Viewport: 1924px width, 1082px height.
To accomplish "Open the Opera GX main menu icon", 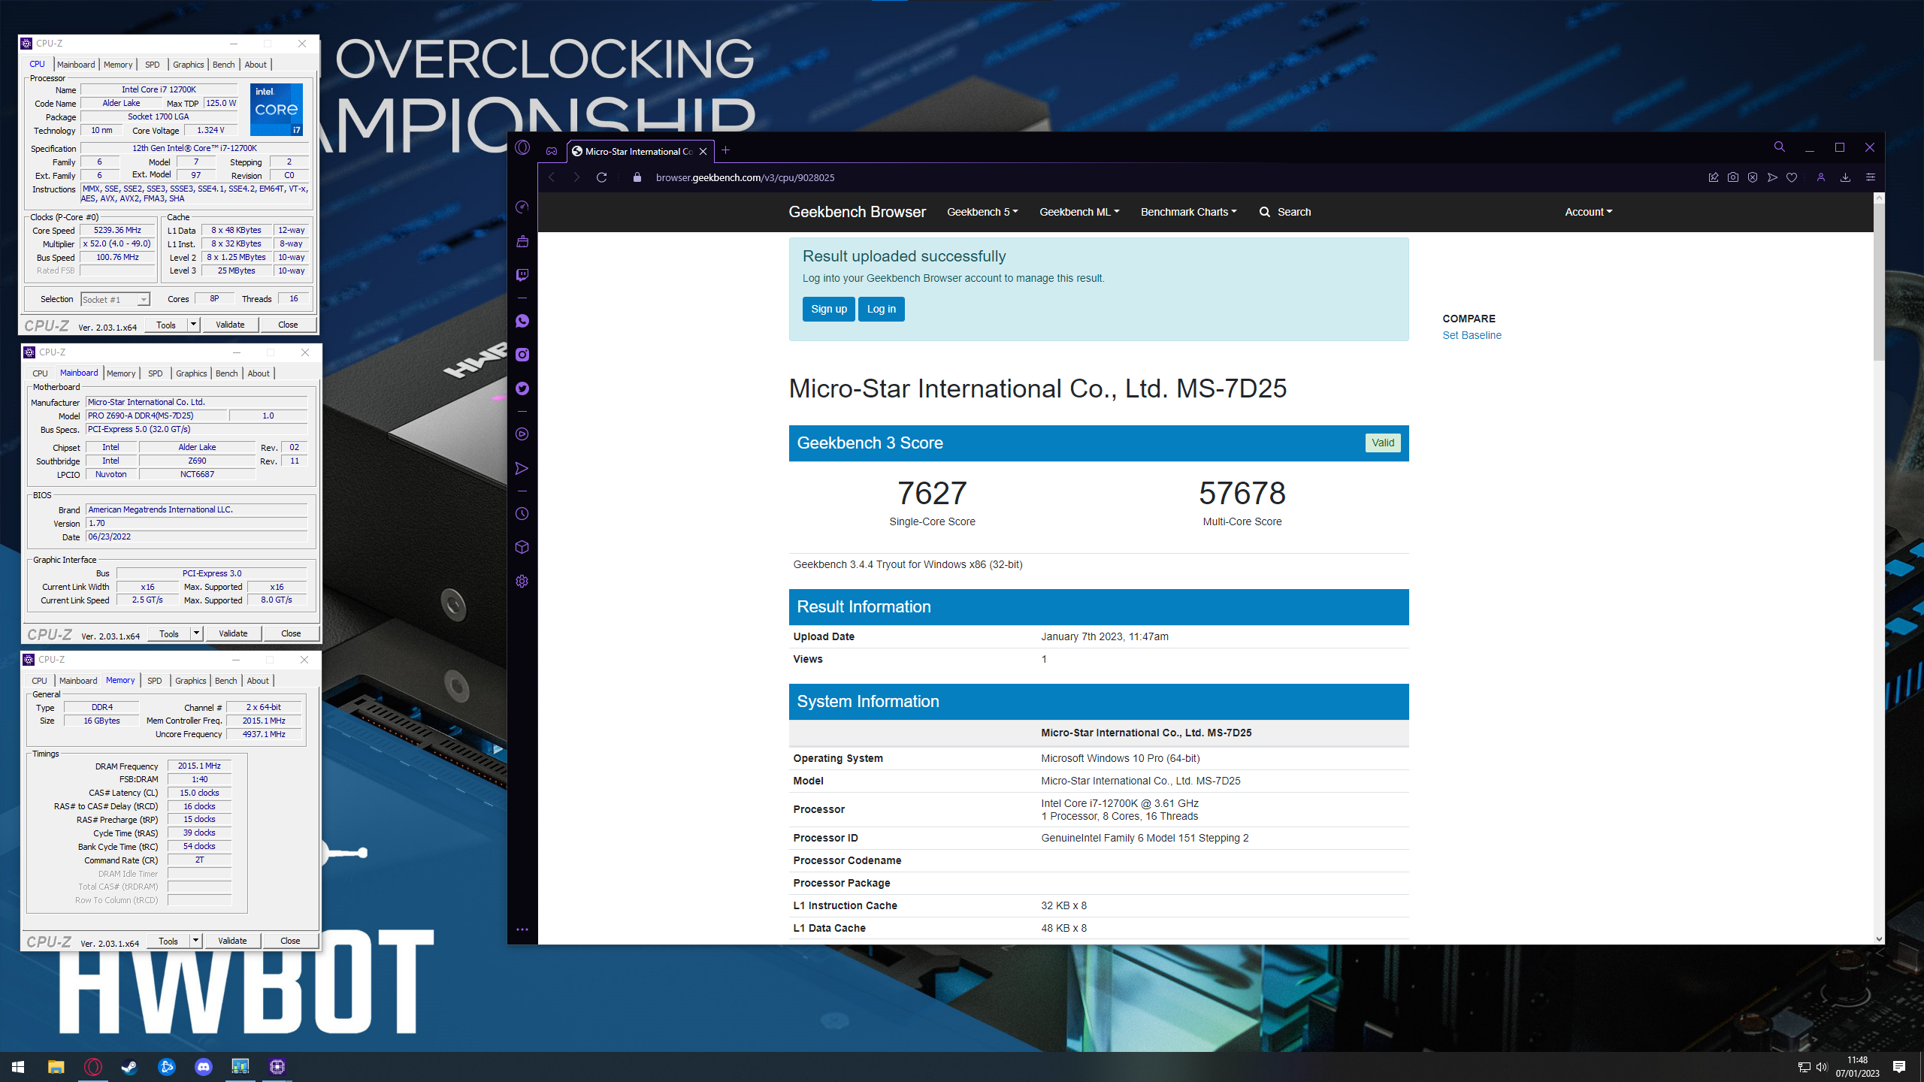I will 522,148.
